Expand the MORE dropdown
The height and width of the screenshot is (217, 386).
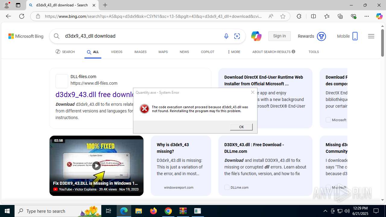point(234,52)
